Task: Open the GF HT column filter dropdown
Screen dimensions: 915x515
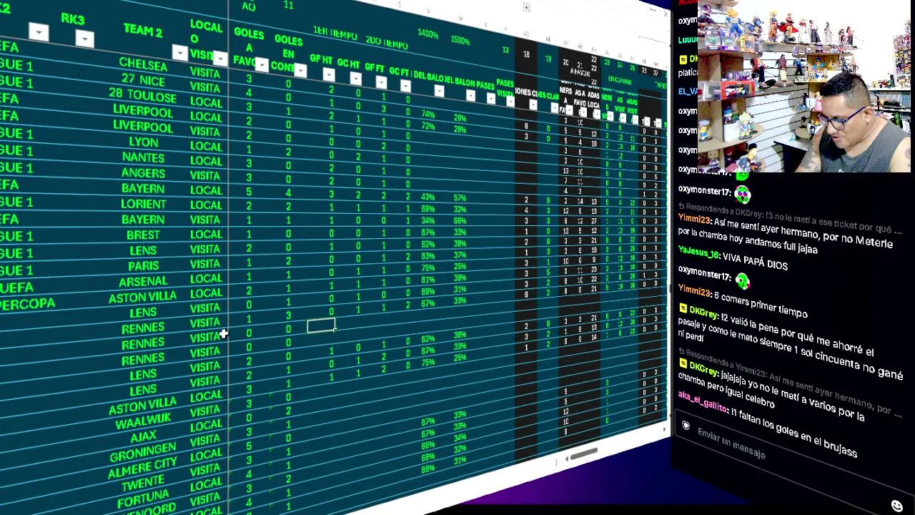Action: coord(328,75)
